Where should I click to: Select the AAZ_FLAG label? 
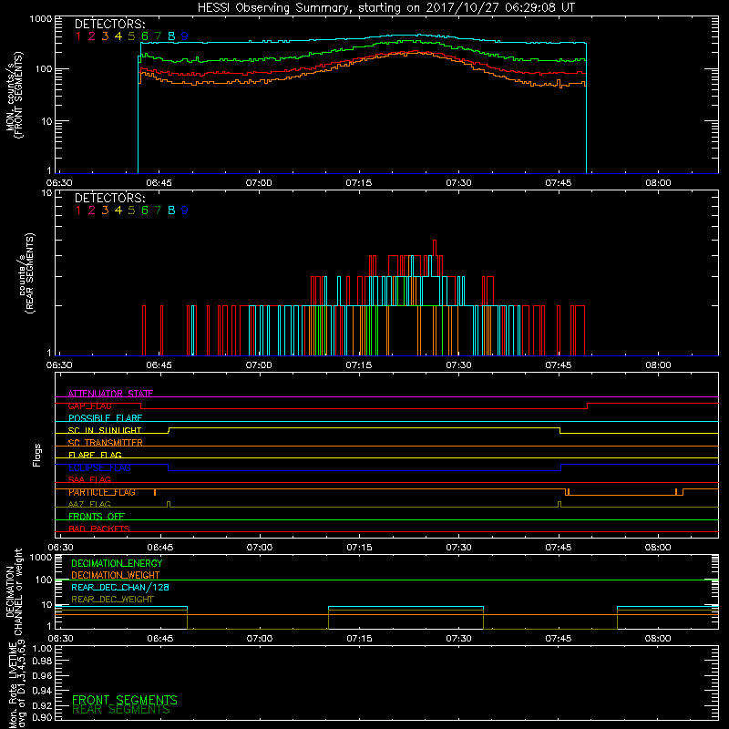point(89,504)
